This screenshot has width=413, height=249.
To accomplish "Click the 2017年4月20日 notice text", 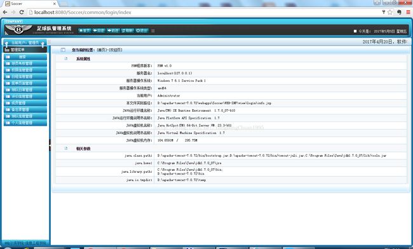I will point(384,41).
